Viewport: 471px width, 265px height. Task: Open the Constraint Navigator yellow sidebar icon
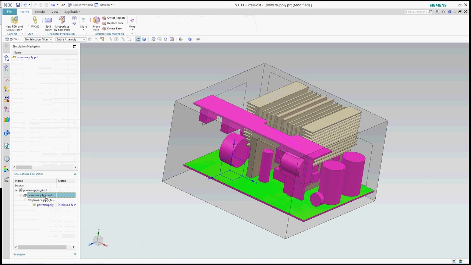coord(7,89)
